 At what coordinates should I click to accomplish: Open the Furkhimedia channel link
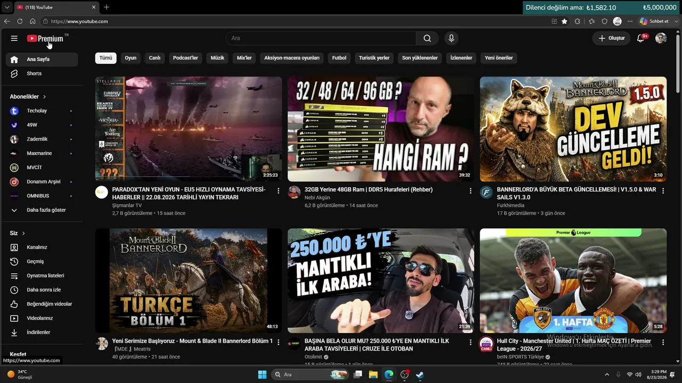(x=510, y=205)
